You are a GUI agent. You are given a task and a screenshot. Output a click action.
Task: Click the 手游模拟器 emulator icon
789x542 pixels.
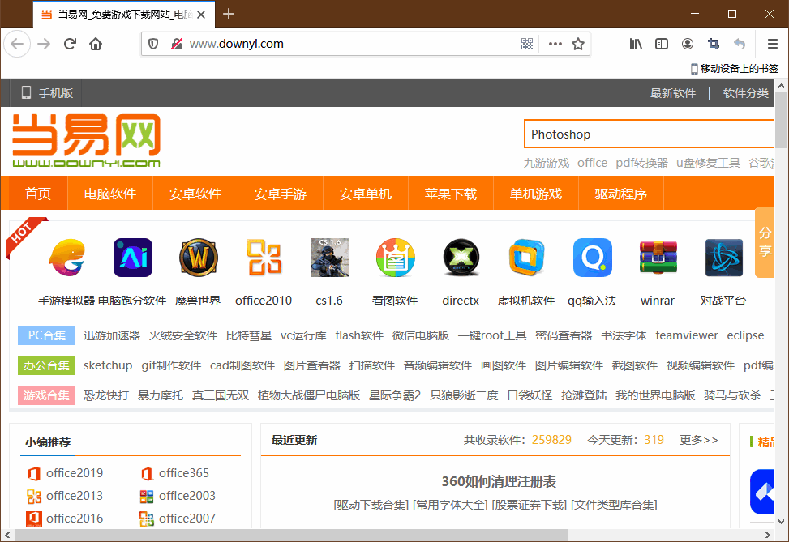[x=67, y=257]
